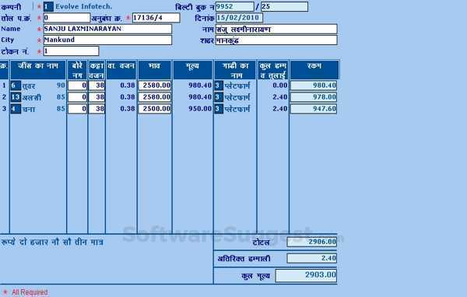Click the amount in words रूपये दो हजार text
This screenshot has width=467, height=297.
pos(52,243)
